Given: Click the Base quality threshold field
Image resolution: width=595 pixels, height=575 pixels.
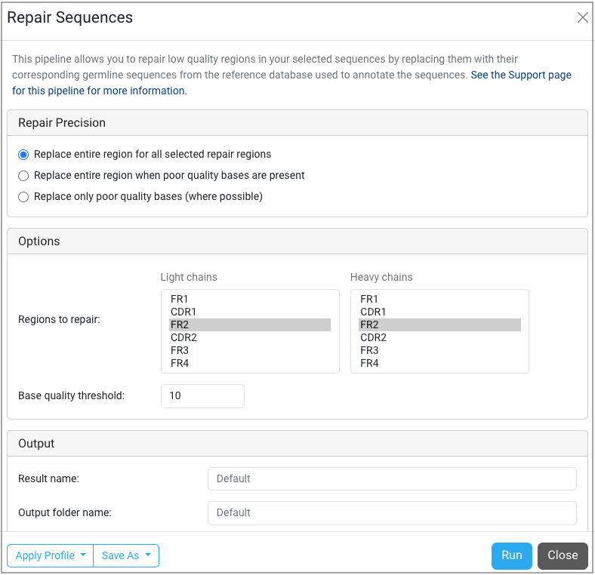Looking at the screenshot, I should [x=202, y=396].
